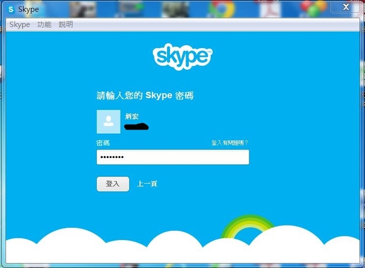Open the 說明 help menu

pos(66,25)
